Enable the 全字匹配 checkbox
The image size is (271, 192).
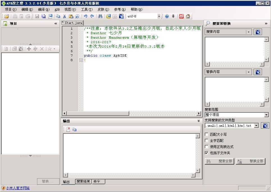tap(207, 140)
